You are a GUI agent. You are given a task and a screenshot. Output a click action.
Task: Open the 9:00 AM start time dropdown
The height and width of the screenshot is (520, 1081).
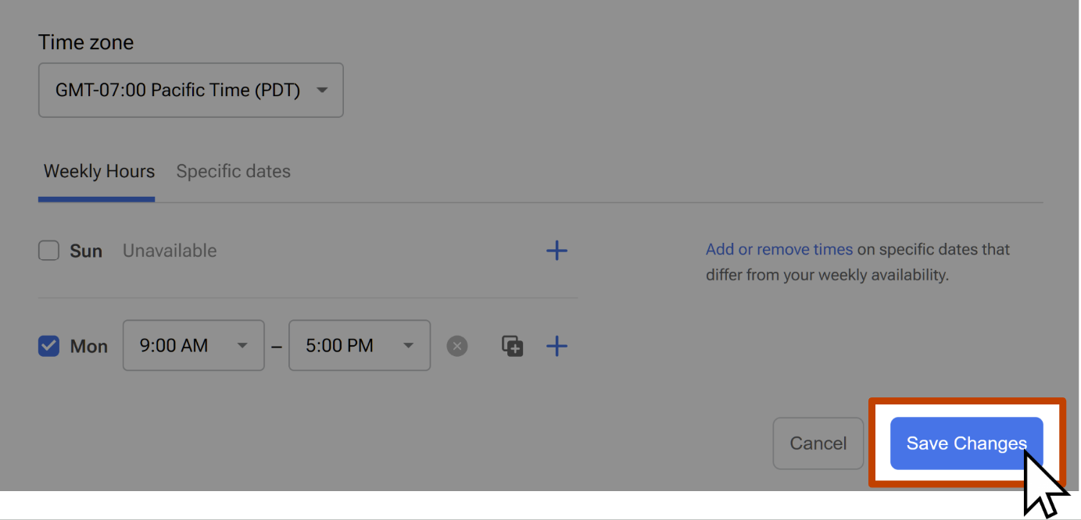pyautogui.click(x=194, y=345)
